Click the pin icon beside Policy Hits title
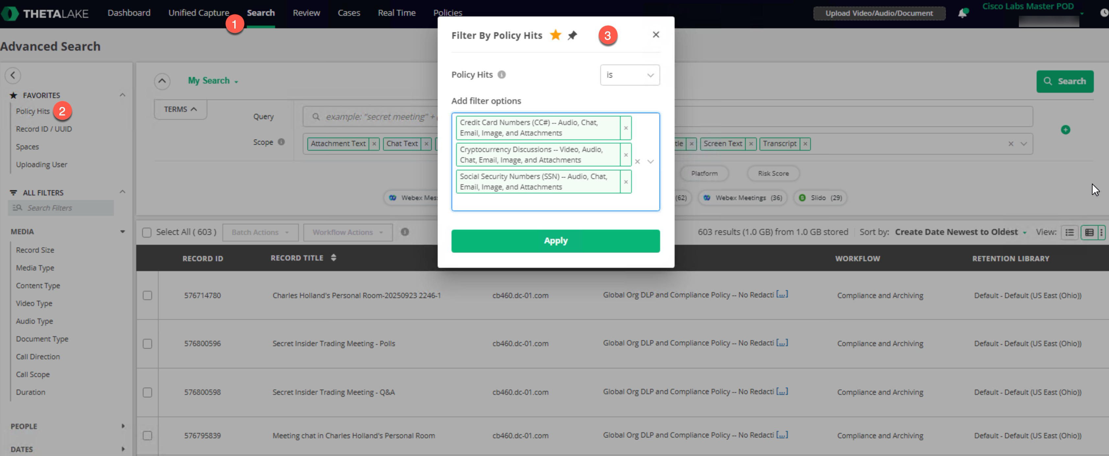 point(572,35)
